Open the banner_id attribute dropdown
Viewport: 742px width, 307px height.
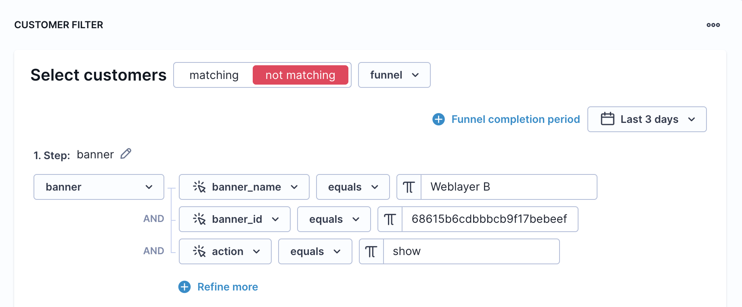(x=235, y=219)
